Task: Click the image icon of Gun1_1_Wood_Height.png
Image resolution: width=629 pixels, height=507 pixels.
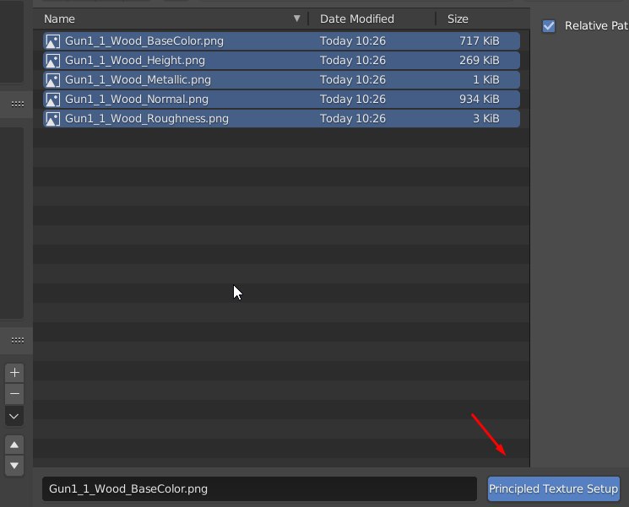Action: pyautogui.click(x=52, y=61)
